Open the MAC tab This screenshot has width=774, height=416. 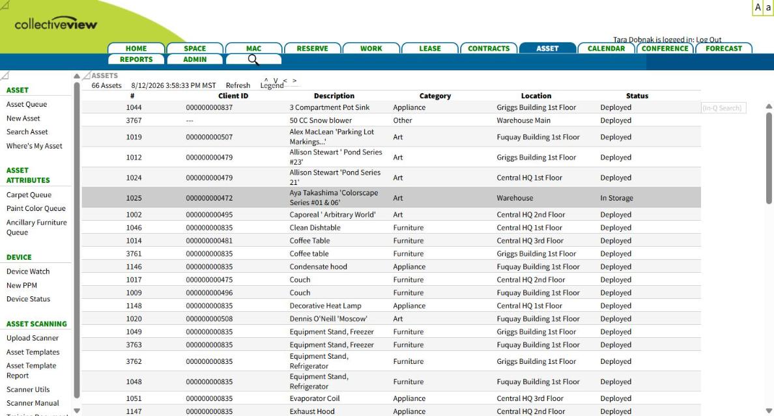coord(253,48)
